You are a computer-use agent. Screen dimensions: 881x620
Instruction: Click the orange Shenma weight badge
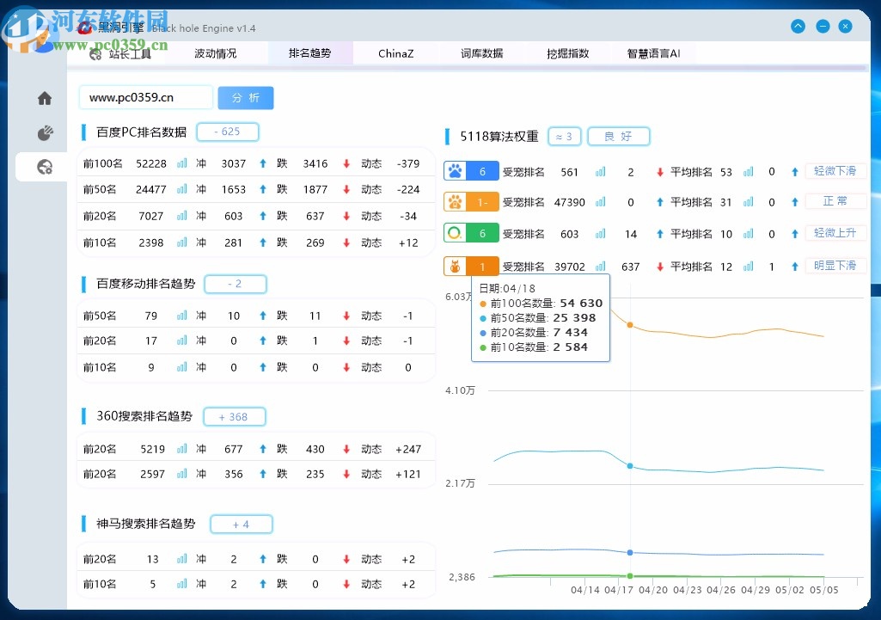471,267
